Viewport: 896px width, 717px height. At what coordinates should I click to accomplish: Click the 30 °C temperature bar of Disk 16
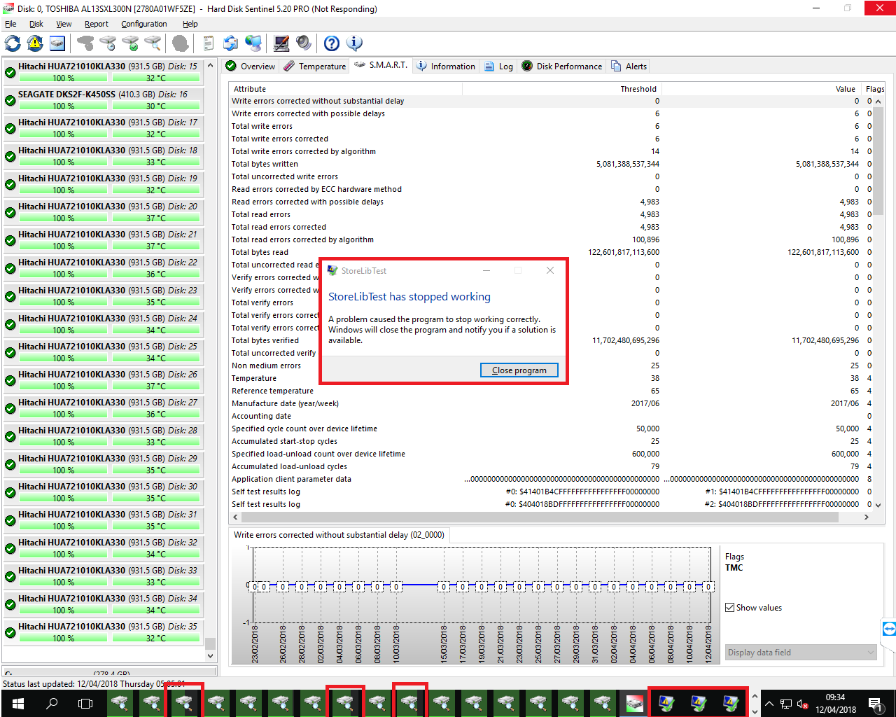pyautogui.click(x=155, y=106)
